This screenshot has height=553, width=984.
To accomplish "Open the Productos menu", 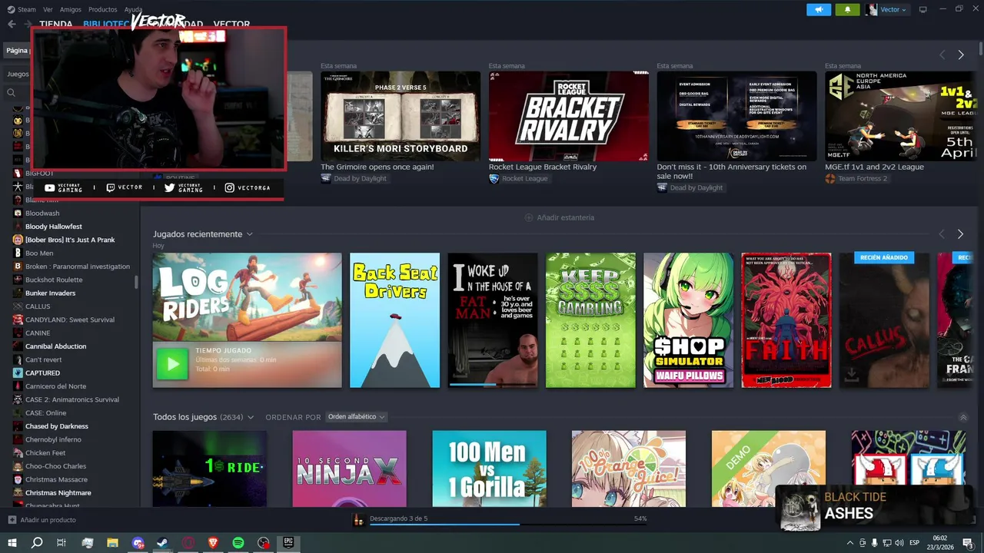I will (103, 9).
